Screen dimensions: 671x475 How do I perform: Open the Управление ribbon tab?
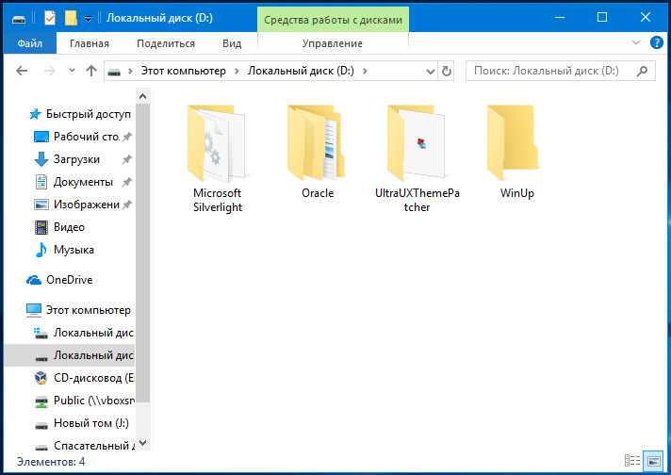(333, 43)
